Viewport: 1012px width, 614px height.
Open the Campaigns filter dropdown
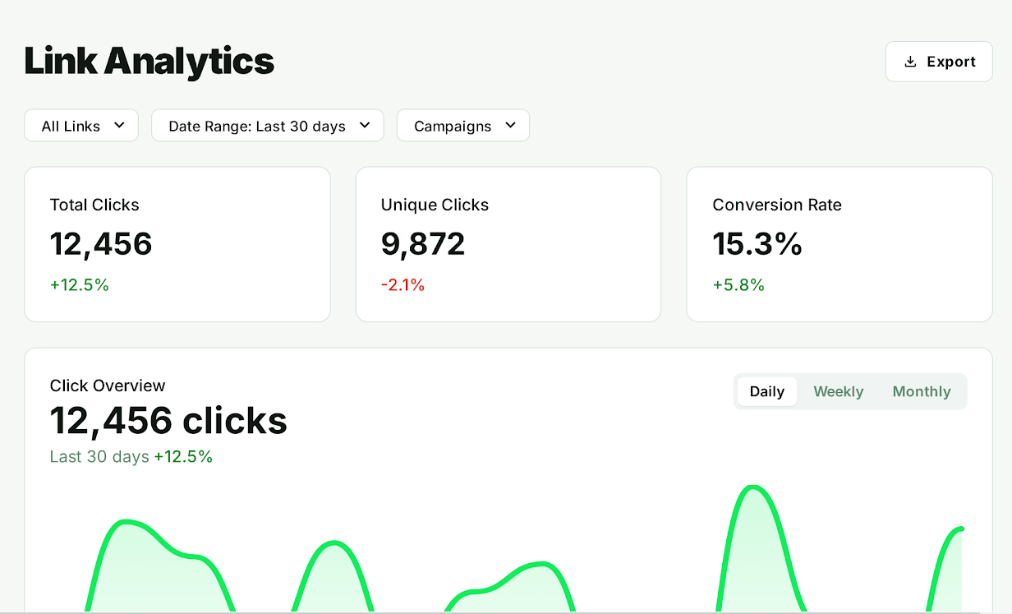pyautogui.click(x=462, y=126)
